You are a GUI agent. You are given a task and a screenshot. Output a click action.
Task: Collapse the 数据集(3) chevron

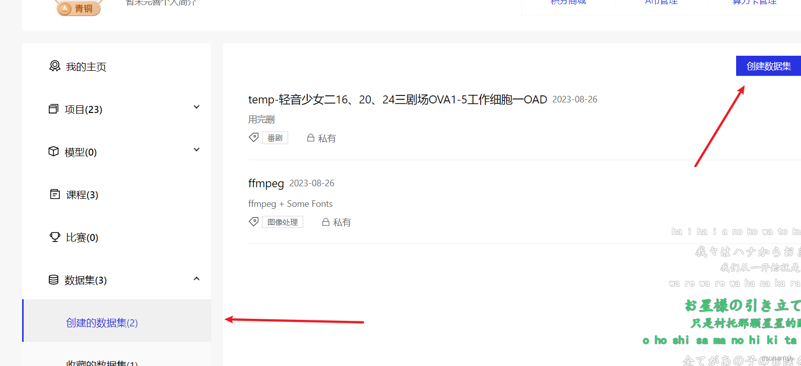pos(197,279)
